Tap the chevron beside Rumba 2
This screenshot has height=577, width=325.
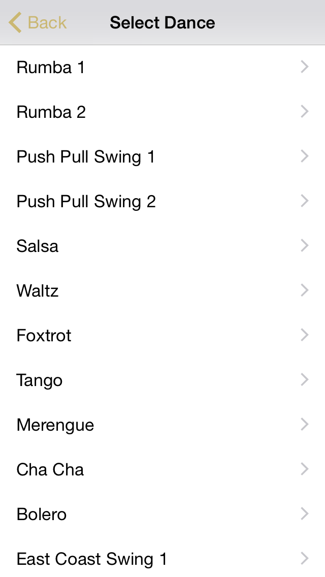tap(304, 112)
